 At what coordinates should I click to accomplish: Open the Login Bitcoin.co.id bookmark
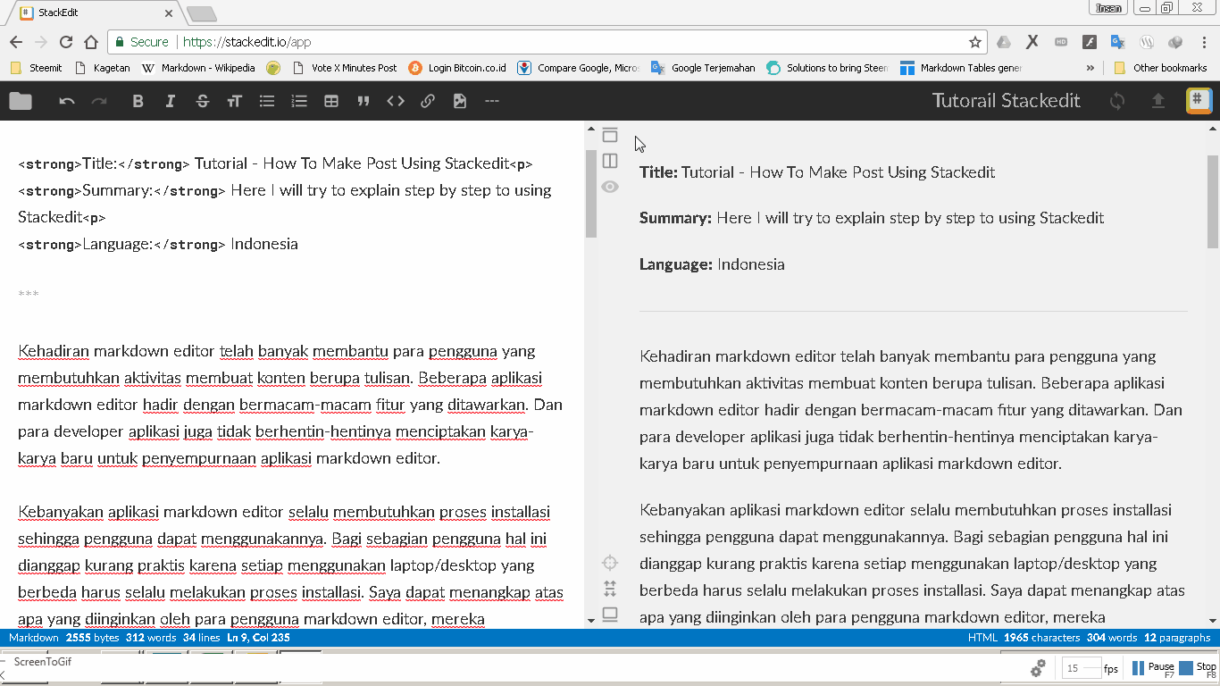point(457,68)
